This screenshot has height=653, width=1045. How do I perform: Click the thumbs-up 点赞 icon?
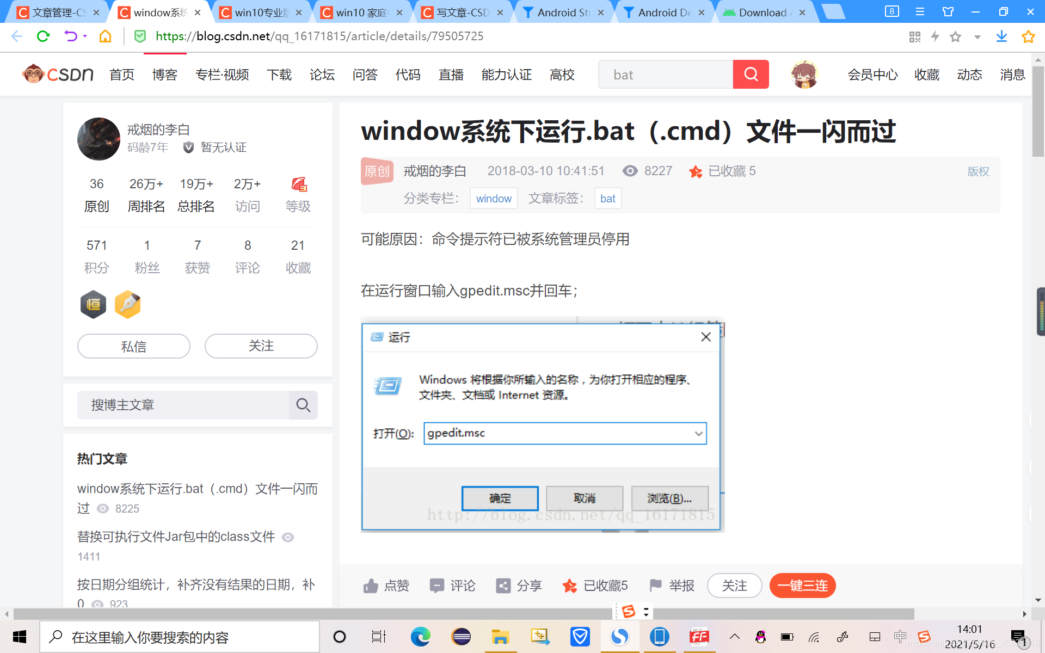pos(370,586)
